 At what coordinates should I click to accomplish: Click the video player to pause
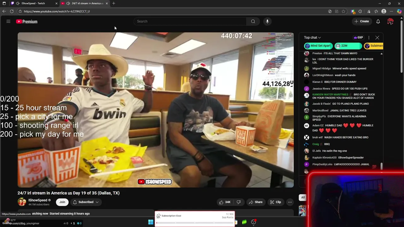(x=156, y=110)
